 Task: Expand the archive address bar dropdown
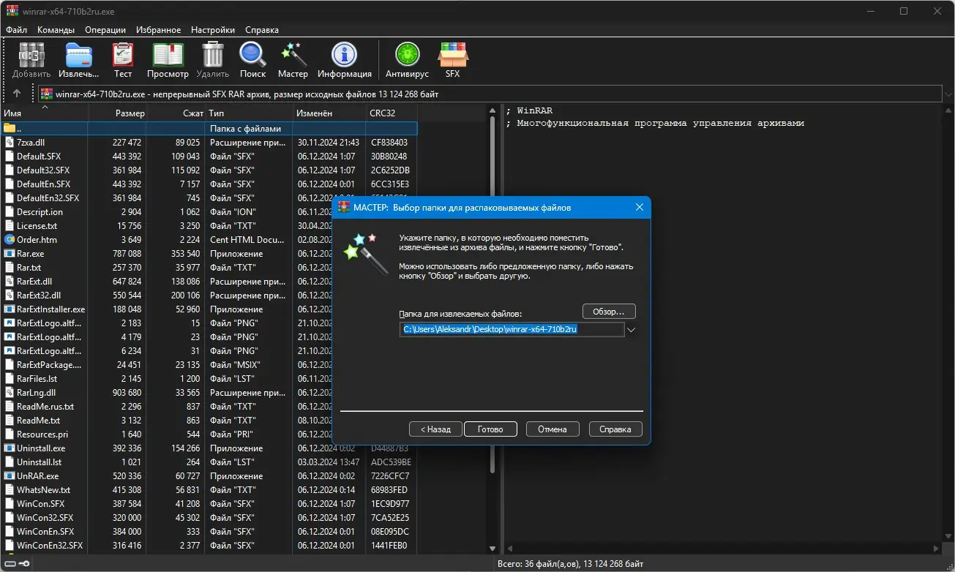tap(948, 94)
